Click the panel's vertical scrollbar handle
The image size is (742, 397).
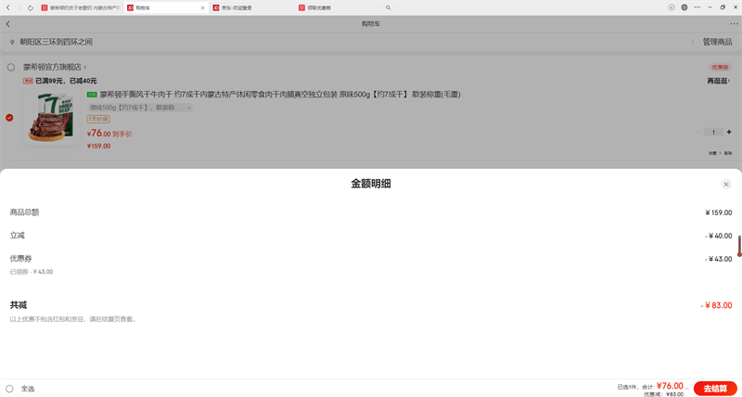click(739, 247)
